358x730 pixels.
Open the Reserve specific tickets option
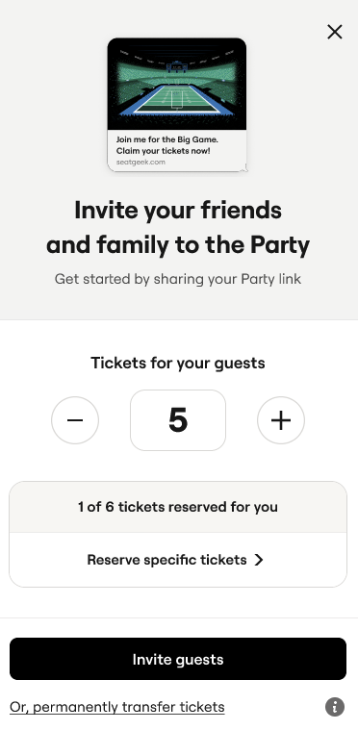(x=178, y=560)
